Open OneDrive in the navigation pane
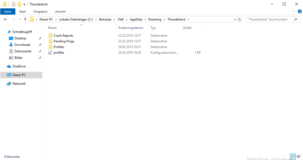The height and width of the screenshot is (160, 303). click(x=19, y=66)
